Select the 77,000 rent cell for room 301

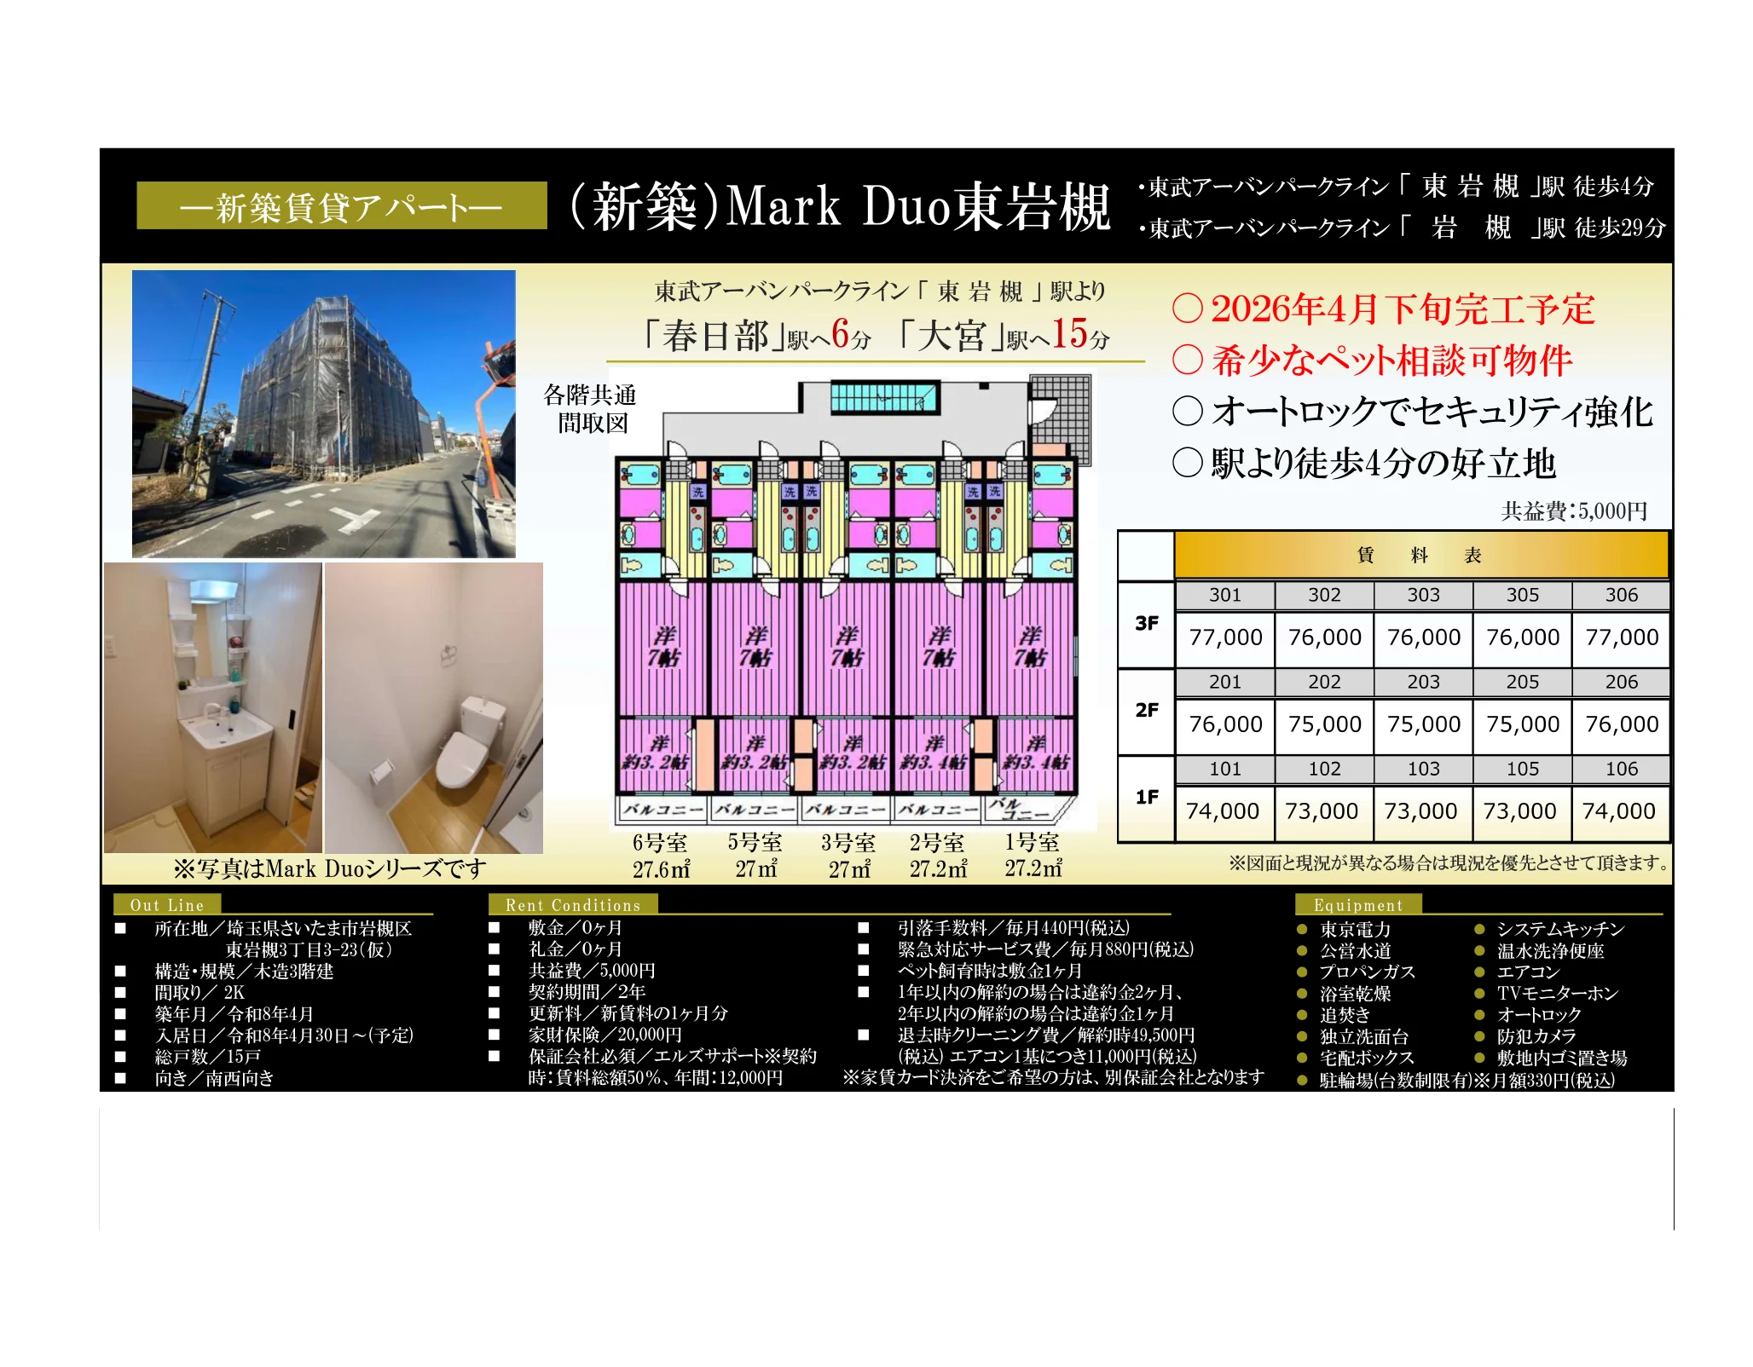(1226, 637)
